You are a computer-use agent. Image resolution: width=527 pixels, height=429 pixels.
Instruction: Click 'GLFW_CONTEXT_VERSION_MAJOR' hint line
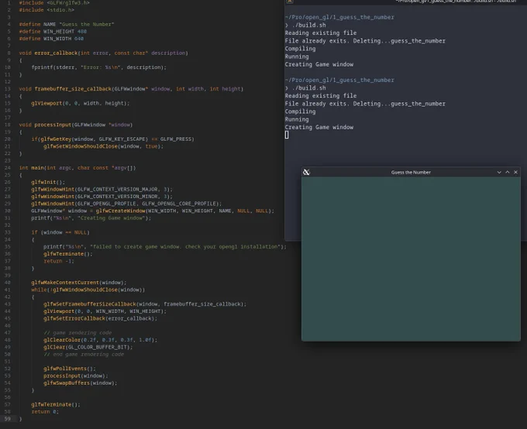102,190
